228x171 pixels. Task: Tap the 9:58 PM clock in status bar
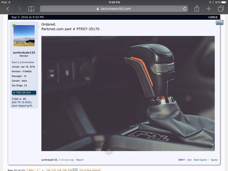pyautogui.click(x=114, y=2)
